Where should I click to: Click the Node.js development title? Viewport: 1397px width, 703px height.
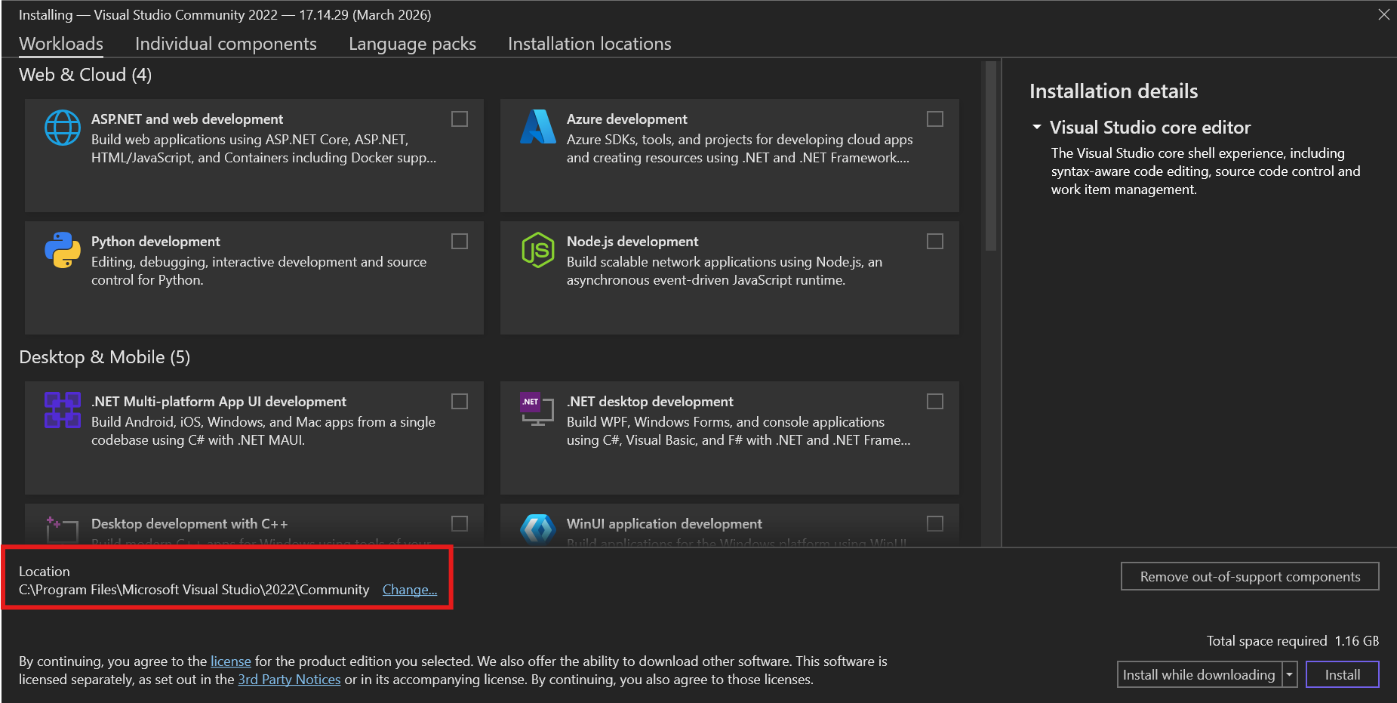(632, 242)
